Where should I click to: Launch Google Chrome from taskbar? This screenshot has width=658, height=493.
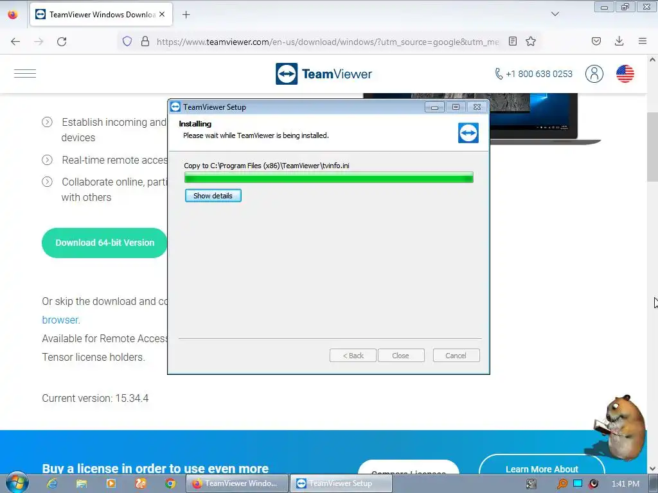point(170,483)
